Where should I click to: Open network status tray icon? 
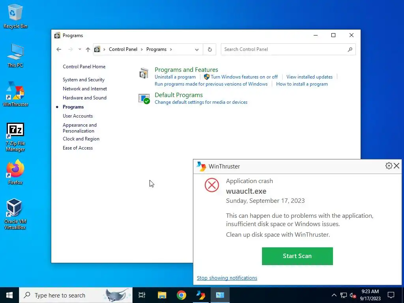tap(344, 295)
